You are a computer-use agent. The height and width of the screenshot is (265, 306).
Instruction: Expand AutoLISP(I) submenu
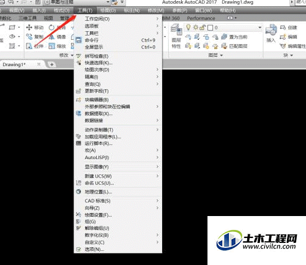coord(118,157)
